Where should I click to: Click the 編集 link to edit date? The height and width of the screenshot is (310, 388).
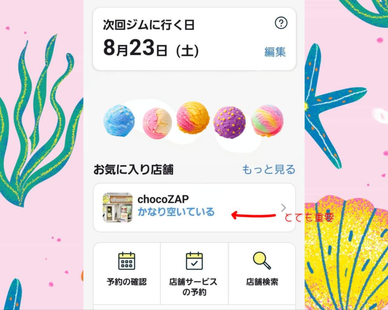(275, 52)
